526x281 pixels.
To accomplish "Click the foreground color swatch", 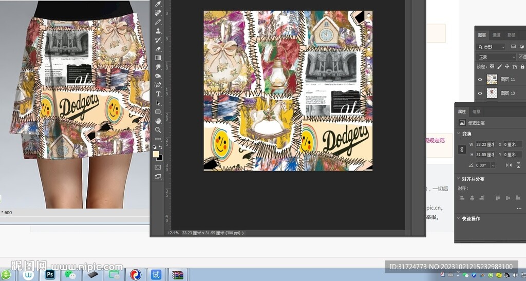I will [x=156, y=154].
